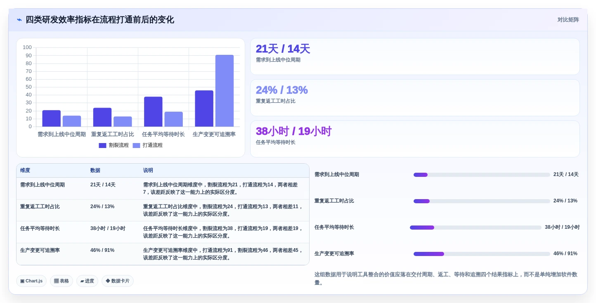This screenshot has height=303, width=596.
Task: Select the 24% / 13% data card
Action: [x=415, y=98]
